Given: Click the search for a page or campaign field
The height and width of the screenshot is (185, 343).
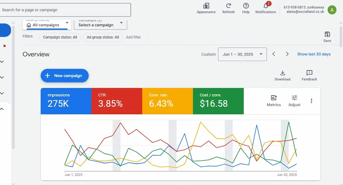Looking at the screenshot, I should tap(65, 10).
